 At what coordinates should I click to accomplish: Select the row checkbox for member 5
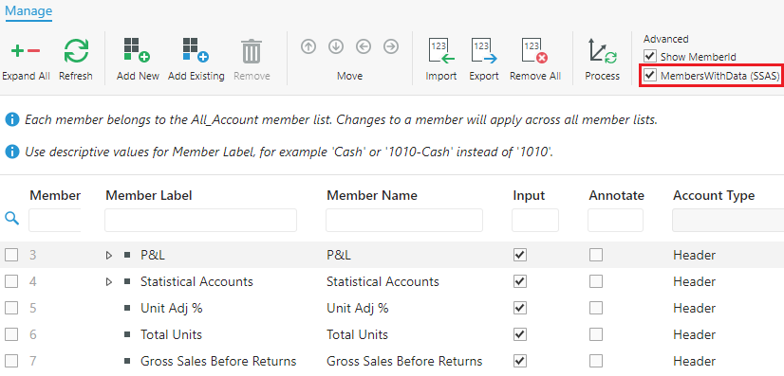click(x=11, y=308)
